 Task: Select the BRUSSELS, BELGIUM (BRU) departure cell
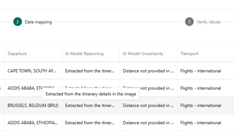(33, 105)
